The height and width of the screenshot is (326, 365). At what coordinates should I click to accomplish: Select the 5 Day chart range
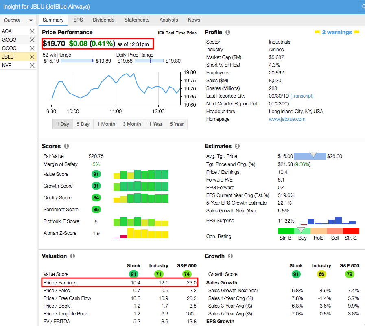pyautogui.click(x=83, y=124)
